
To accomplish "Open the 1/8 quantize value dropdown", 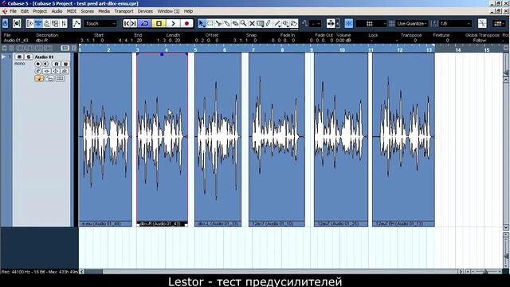I will 455,23.
